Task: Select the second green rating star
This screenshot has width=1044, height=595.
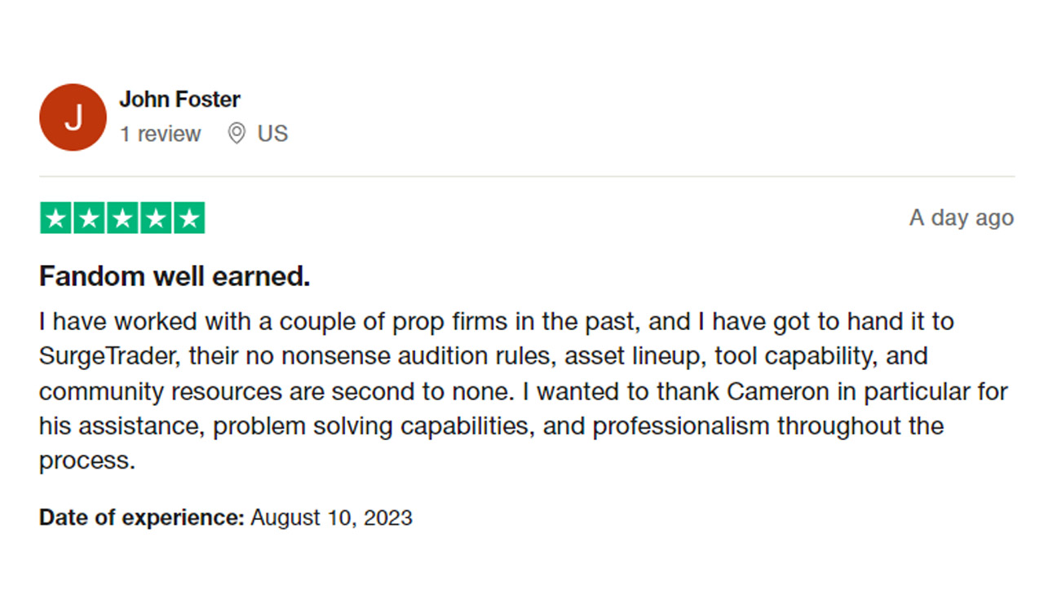Action: pyautogui.click(x=89, y=218)
